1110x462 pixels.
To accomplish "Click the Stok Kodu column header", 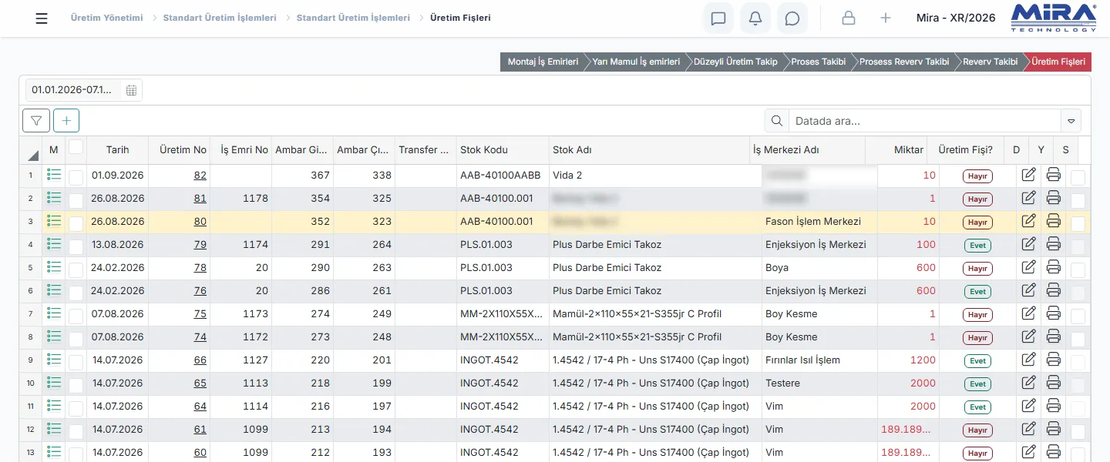I will (x=503, y=150).
